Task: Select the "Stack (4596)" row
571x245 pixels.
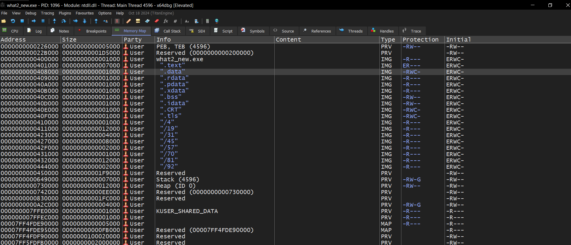Action: pos(285,179)
